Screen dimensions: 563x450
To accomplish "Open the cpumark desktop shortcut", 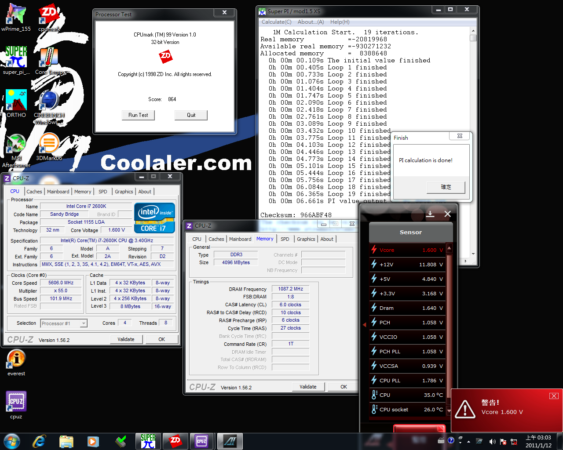I will pyautogui.click(x=49, y=18).
